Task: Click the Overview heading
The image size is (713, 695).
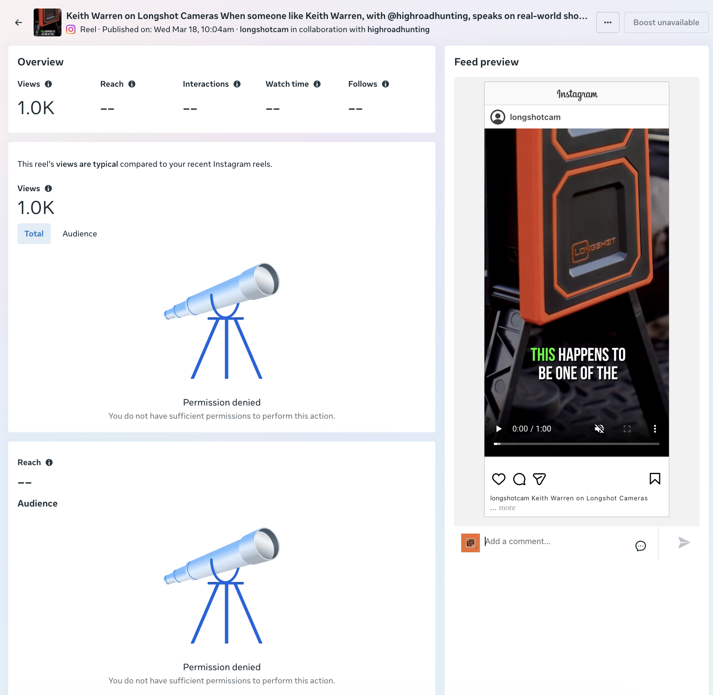Action: click(41, 62)
